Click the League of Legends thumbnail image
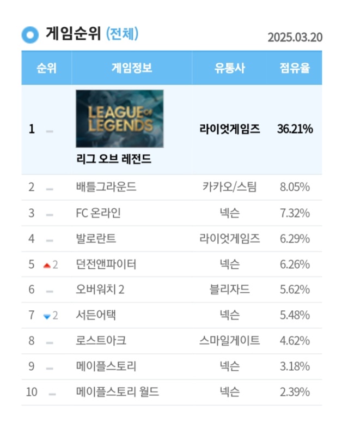This screenshot has height=428, width=342. (119, 119)
